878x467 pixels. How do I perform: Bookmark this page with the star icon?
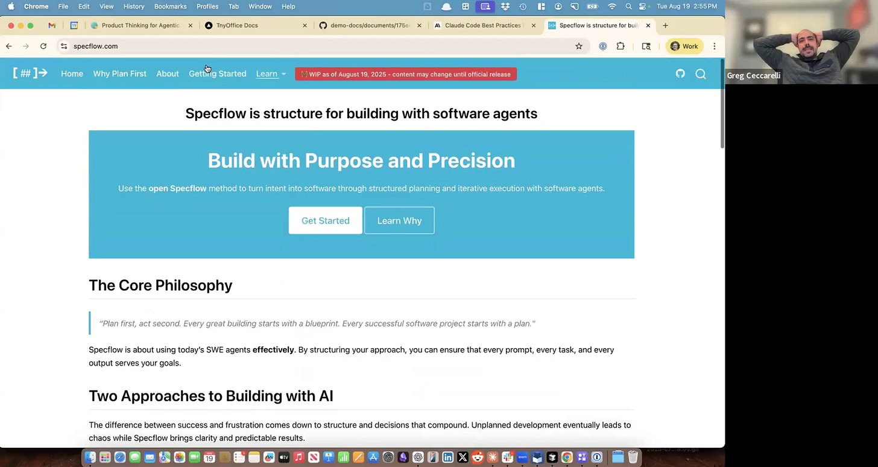579,46
